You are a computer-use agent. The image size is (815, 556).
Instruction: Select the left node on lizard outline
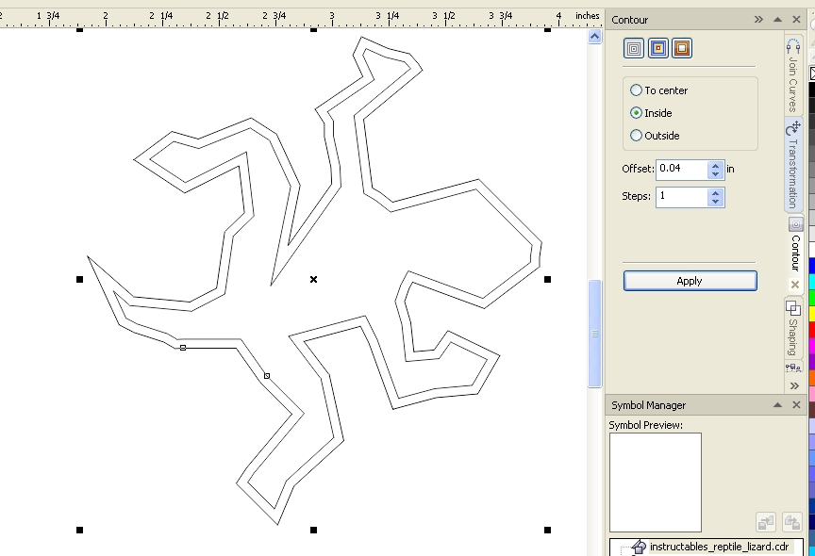pyautogui.click(x=183, y=348)
